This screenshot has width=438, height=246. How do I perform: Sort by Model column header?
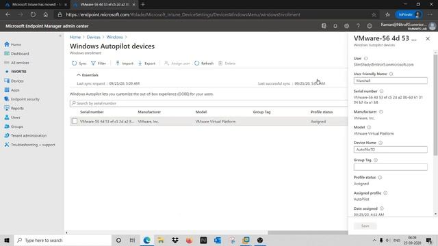coord(201,112)
